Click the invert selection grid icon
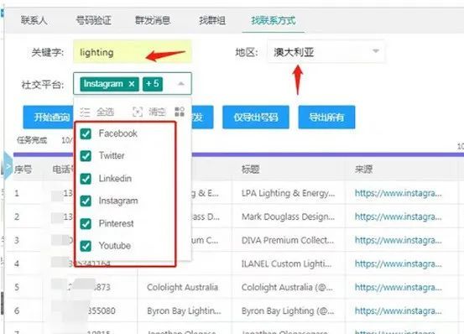The height and width of the screenshot is (334, 464). 180,112
